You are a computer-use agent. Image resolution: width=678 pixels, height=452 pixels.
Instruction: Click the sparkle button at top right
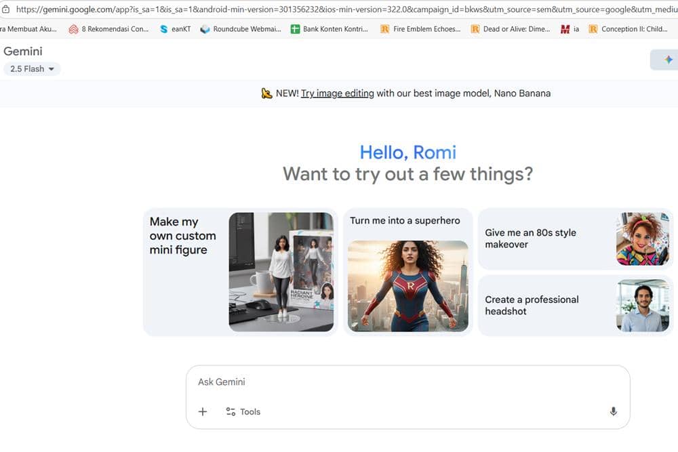[x=668, y=60]
